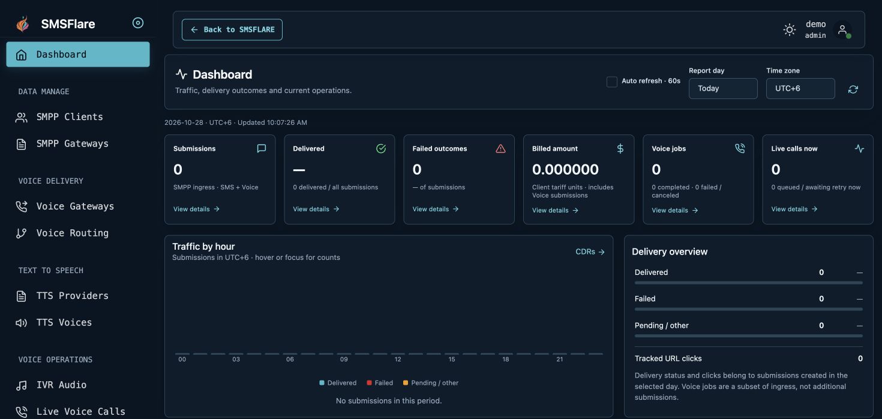Enable the Auto refresh 60s checkbox
The width and height of the screenshot is (882, 419).
click(612, 82)
